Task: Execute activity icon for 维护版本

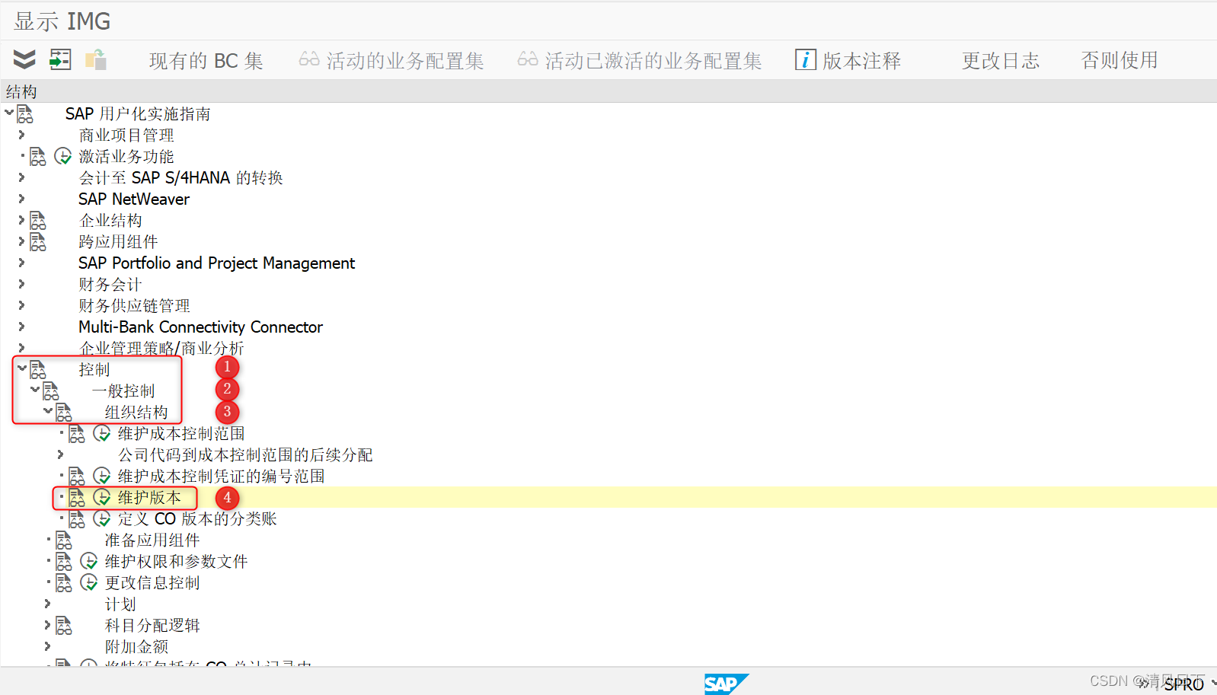Action: click(x=102, y=498)
